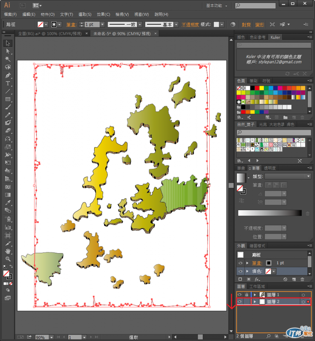Select the Line Segment tool
Image resolution: width=315 pixels, height=341 pixels.
[x=8, y=91]
